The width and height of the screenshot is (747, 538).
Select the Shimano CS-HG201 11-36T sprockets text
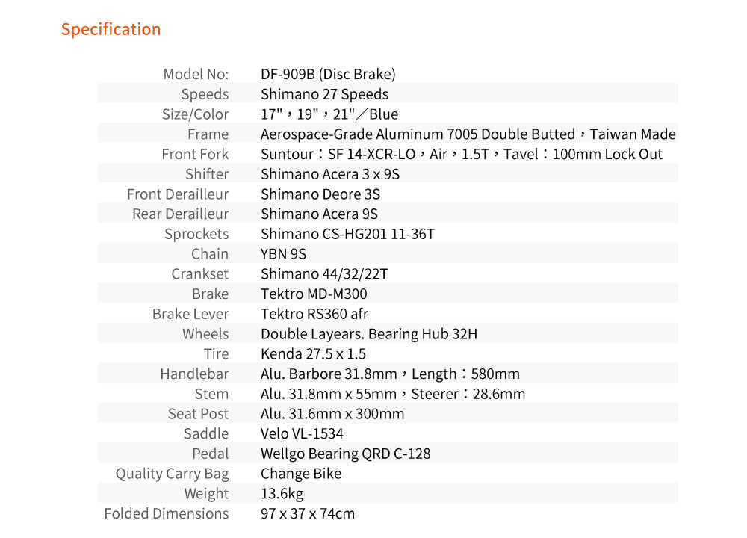pyautogui.click(x=348, y=234)
